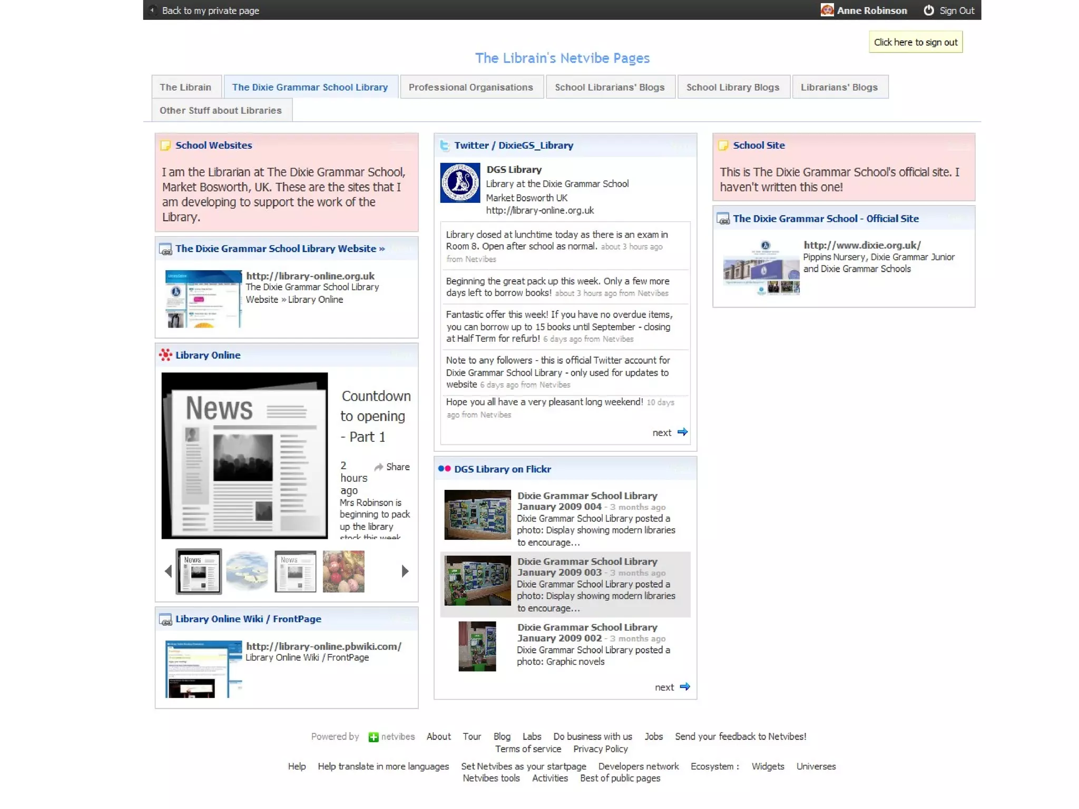Click the Sign Out power icon
Screen dimensions: 1079x809
pos(928,10)
